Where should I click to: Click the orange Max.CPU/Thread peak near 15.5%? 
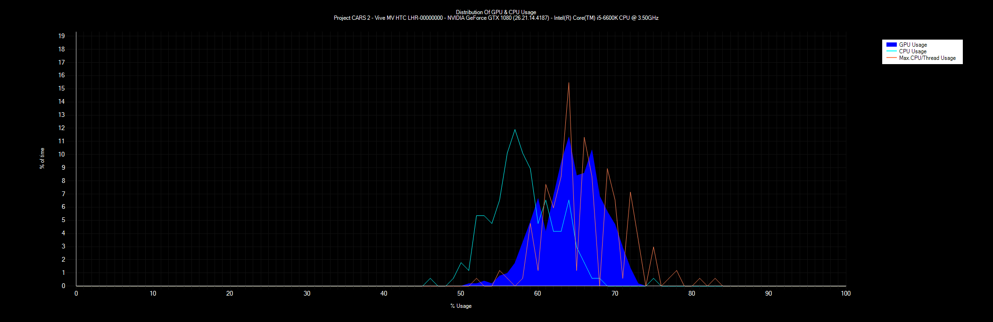pyautogui.click(x=569, y=83)
